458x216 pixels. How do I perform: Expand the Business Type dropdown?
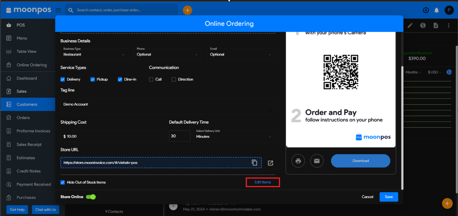(94, 54)
